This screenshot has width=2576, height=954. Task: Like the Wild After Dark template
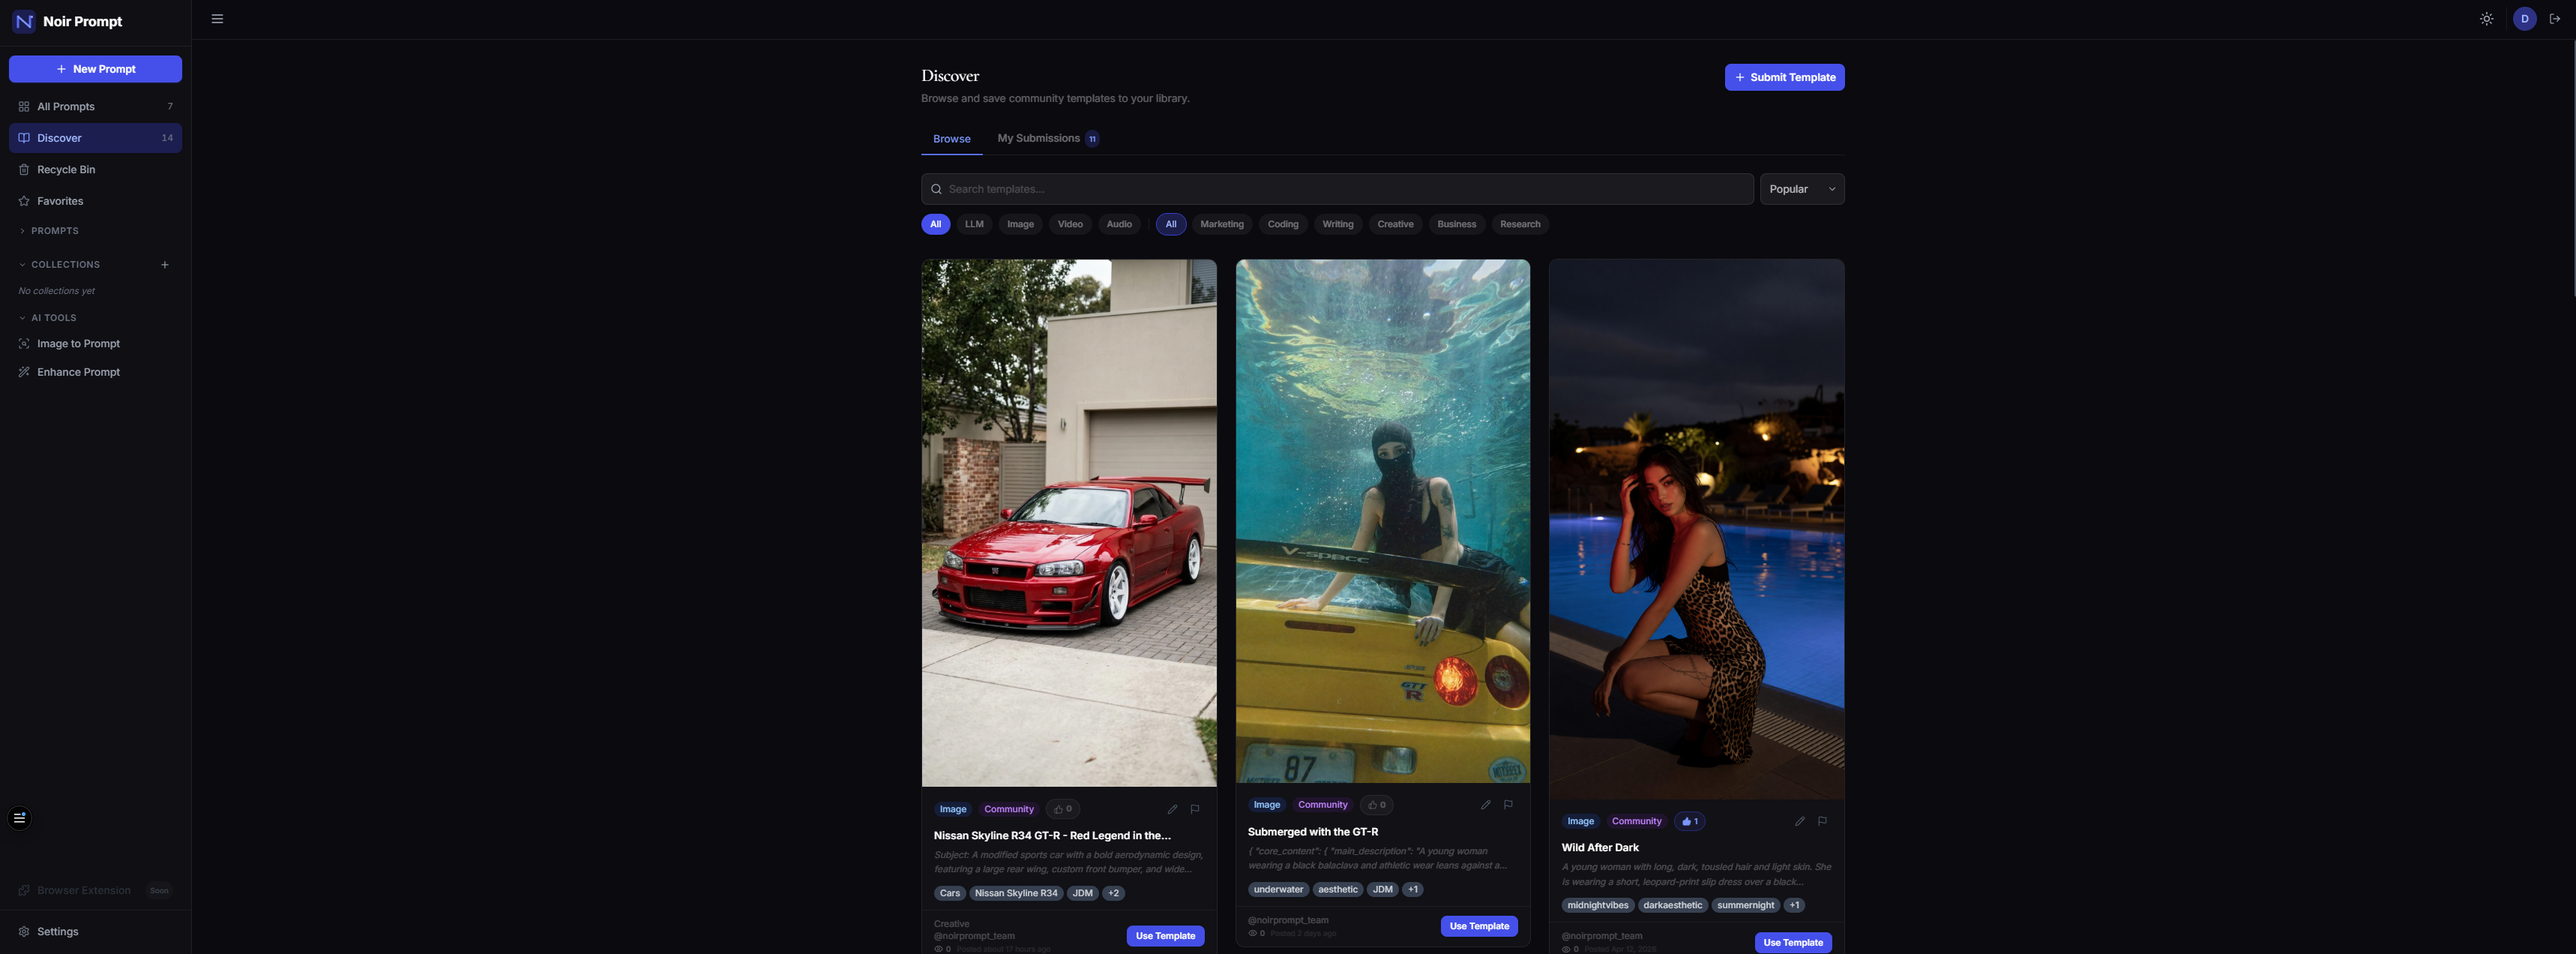[1690, 821]
